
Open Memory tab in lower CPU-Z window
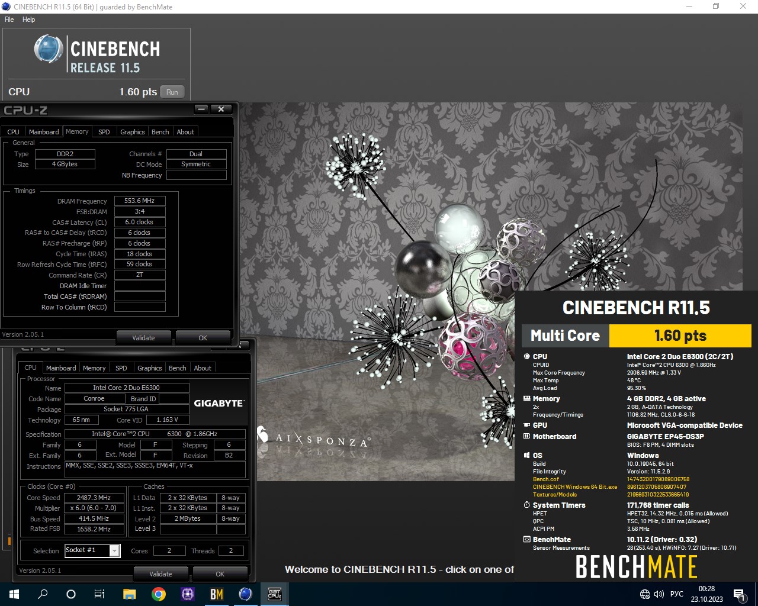point(94,368)
